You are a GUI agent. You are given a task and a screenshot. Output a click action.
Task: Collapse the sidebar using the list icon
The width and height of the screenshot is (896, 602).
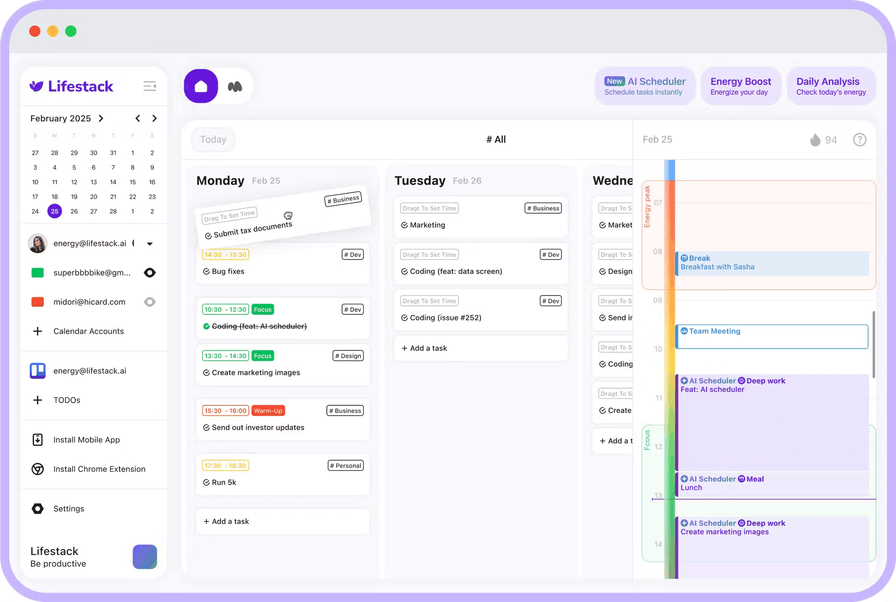click(150, 86)
